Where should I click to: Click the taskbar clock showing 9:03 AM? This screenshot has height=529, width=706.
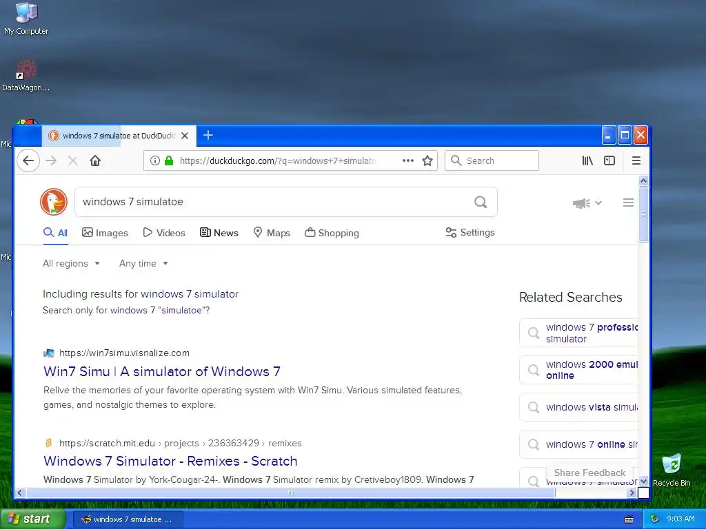[x=680, y=519]
